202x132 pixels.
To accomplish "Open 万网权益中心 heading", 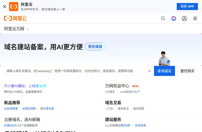I will point(117,86).
